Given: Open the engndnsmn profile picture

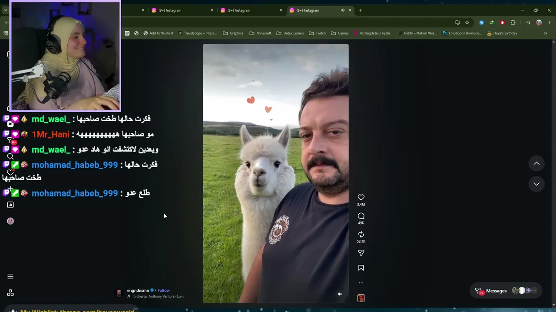Looking at the screenshot, I should click(x=119, y=293).
